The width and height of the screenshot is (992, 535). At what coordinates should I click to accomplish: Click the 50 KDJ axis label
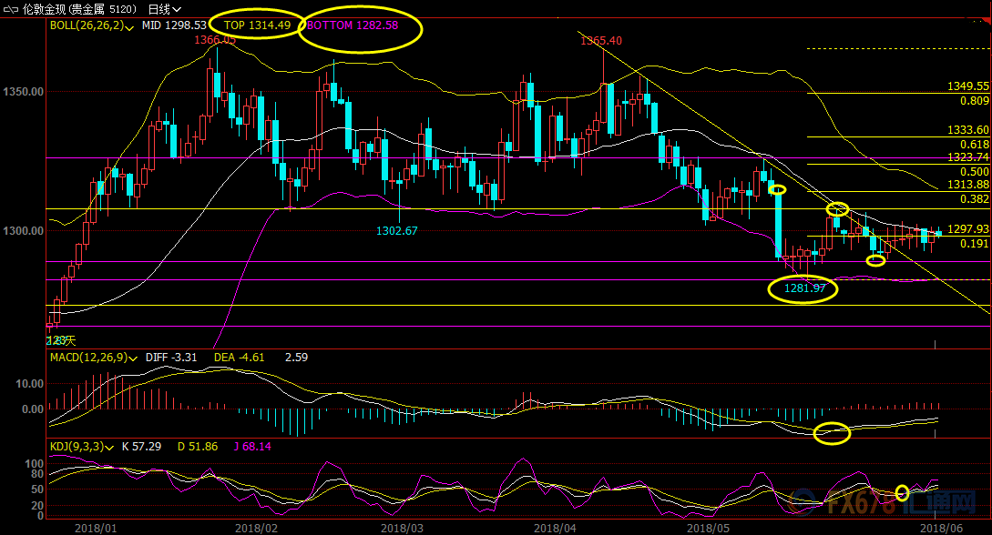point(36,490)
